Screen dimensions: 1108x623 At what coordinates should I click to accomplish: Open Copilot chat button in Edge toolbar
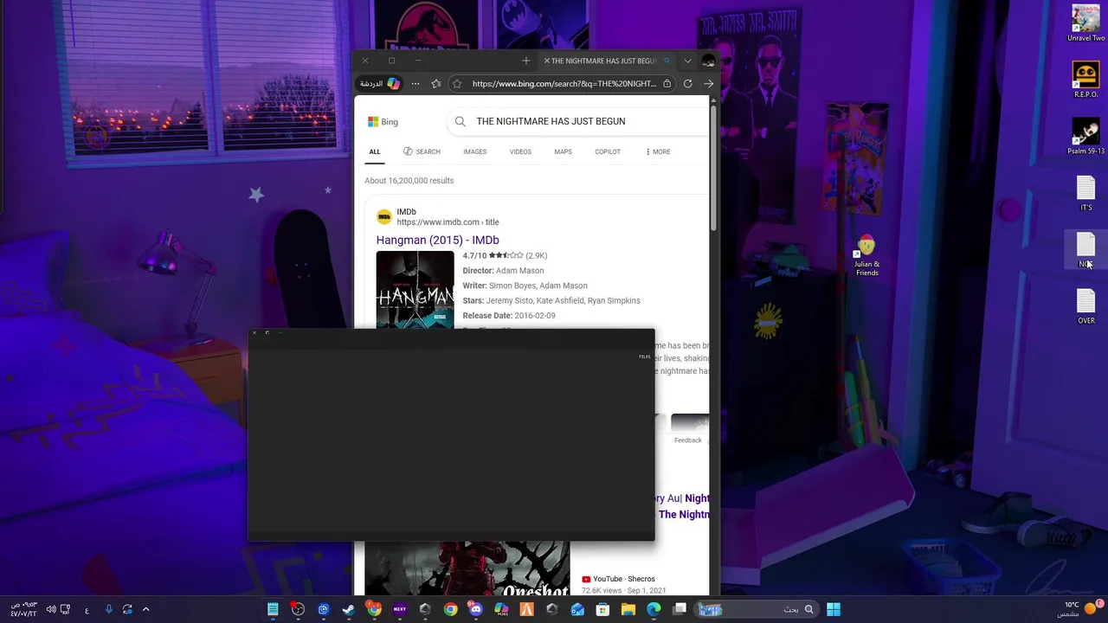pyautogui.click(x=380, y=84)
